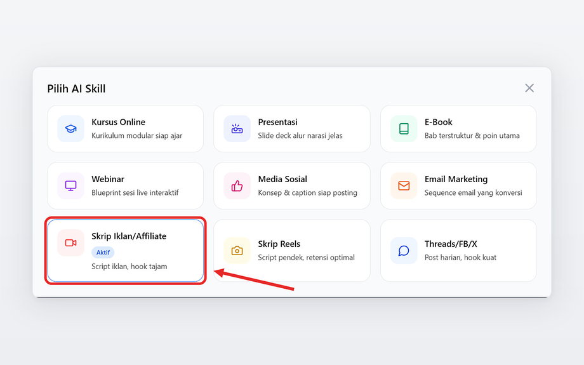
Task: Select the Webinar skill title
Action: [108, 179]
